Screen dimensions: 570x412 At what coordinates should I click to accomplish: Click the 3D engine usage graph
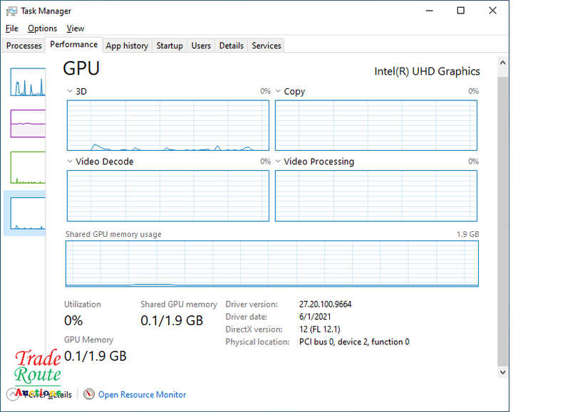point(168,125)
